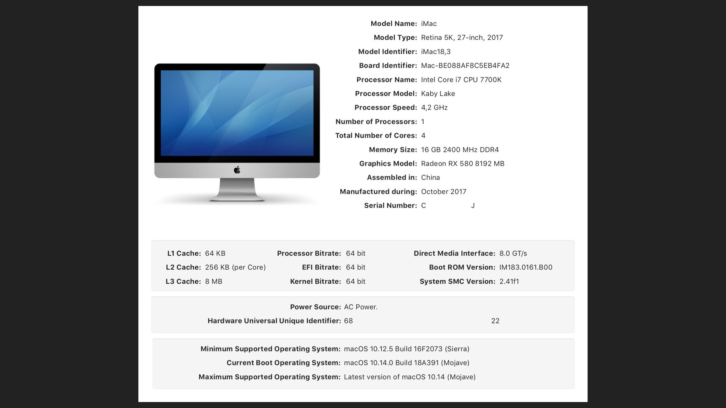
Task: Select System SMC version "2.41f1"
Action: (509, 281)
